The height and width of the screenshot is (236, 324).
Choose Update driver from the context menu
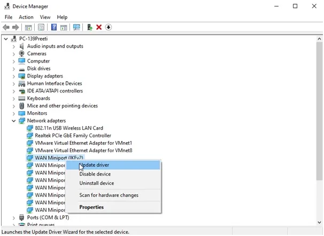pos(113,165)
